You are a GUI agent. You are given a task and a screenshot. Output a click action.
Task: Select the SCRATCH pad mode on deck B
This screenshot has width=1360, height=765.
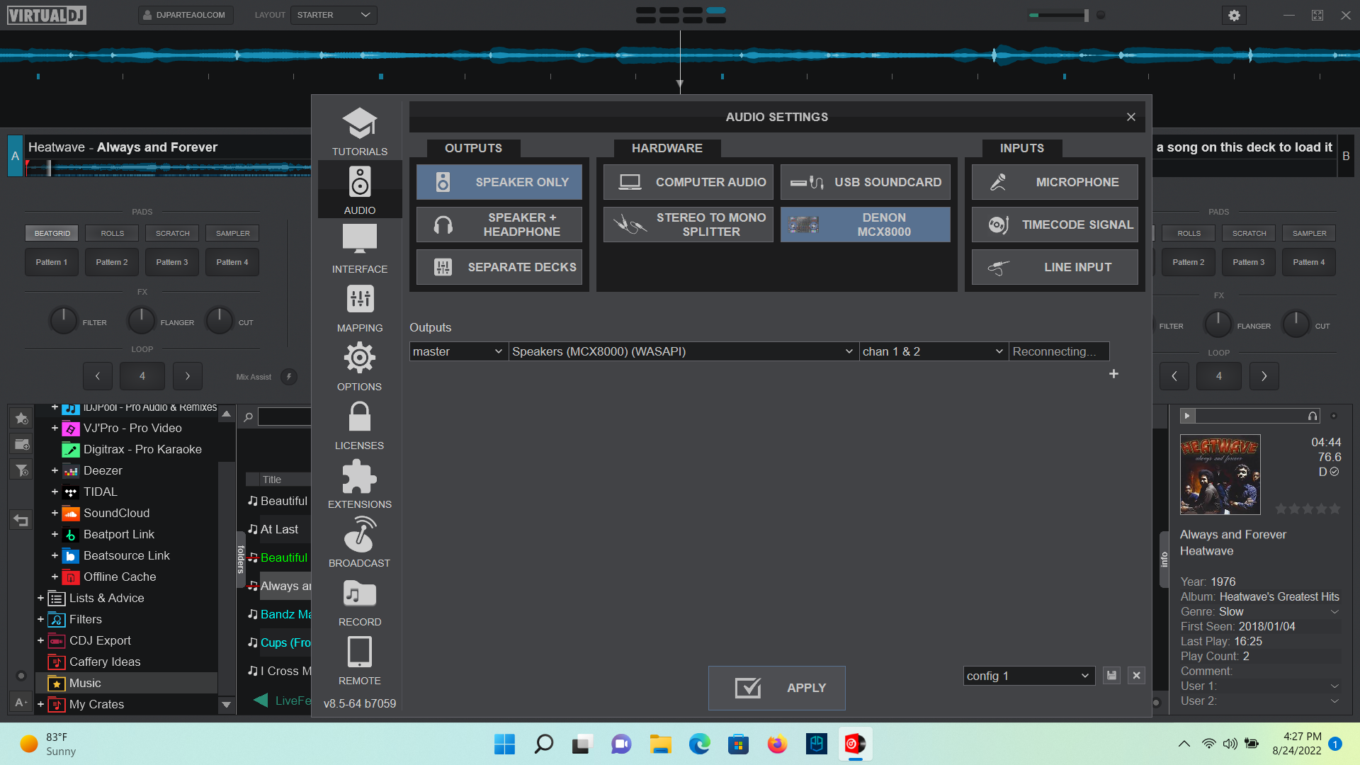point(1249,233)
